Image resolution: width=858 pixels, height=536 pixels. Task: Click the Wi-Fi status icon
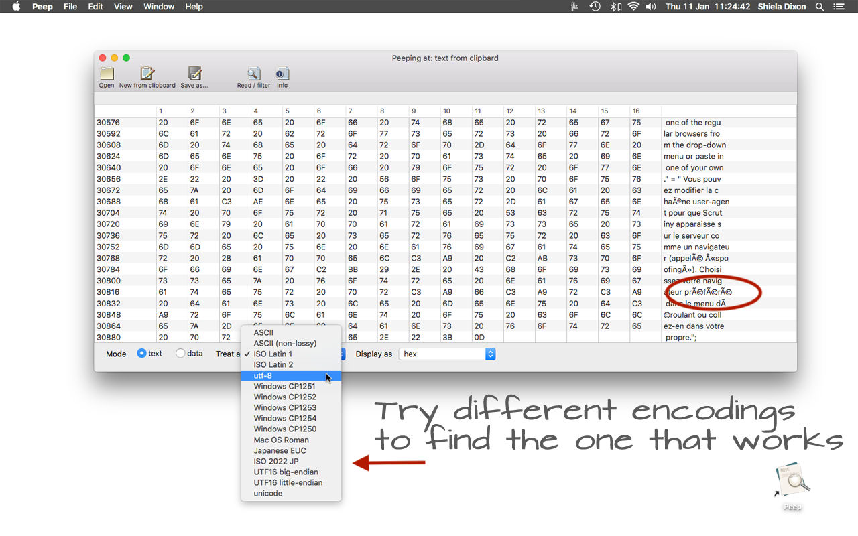pyautogui.click(x=633, y=7)
